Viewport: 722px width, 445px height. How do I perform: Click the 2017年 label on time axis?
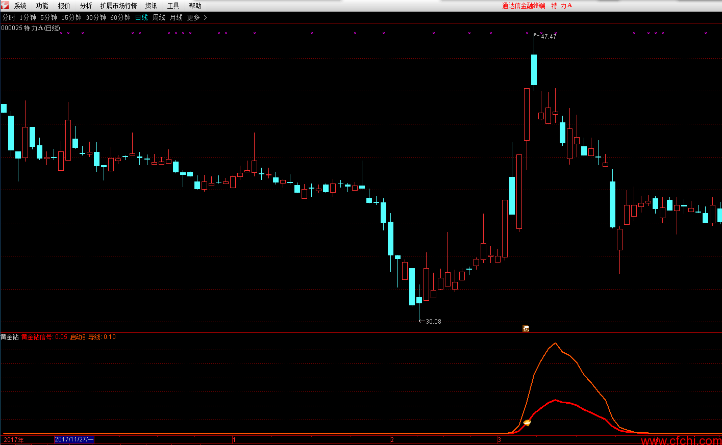point(14,439)
